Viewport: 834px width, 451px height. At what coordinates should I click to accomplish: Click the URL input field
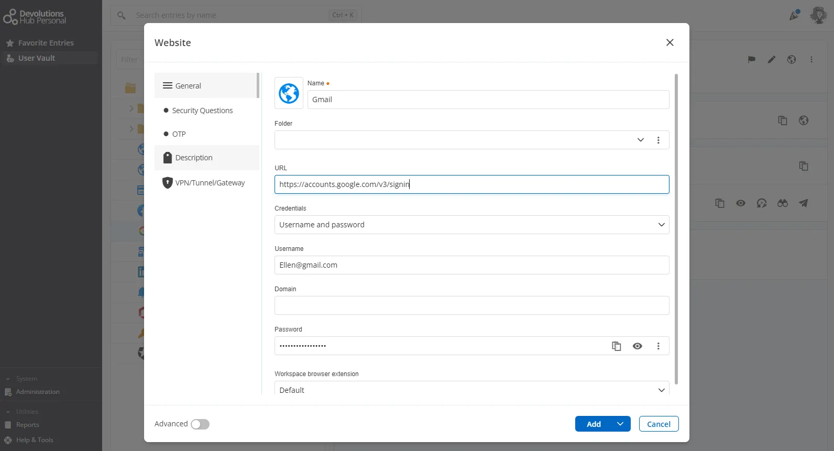pyautogui.click(x=471, y=184)
